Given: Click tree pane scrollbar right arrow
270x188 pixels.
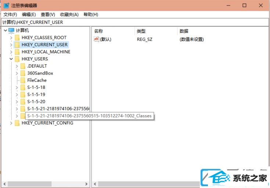Looking at the screenshot, I should click(x=86, y=184).
